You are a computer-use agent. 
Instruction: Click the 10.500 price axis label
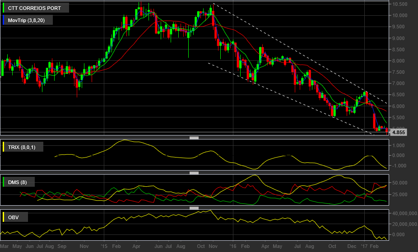coord(399,4)
